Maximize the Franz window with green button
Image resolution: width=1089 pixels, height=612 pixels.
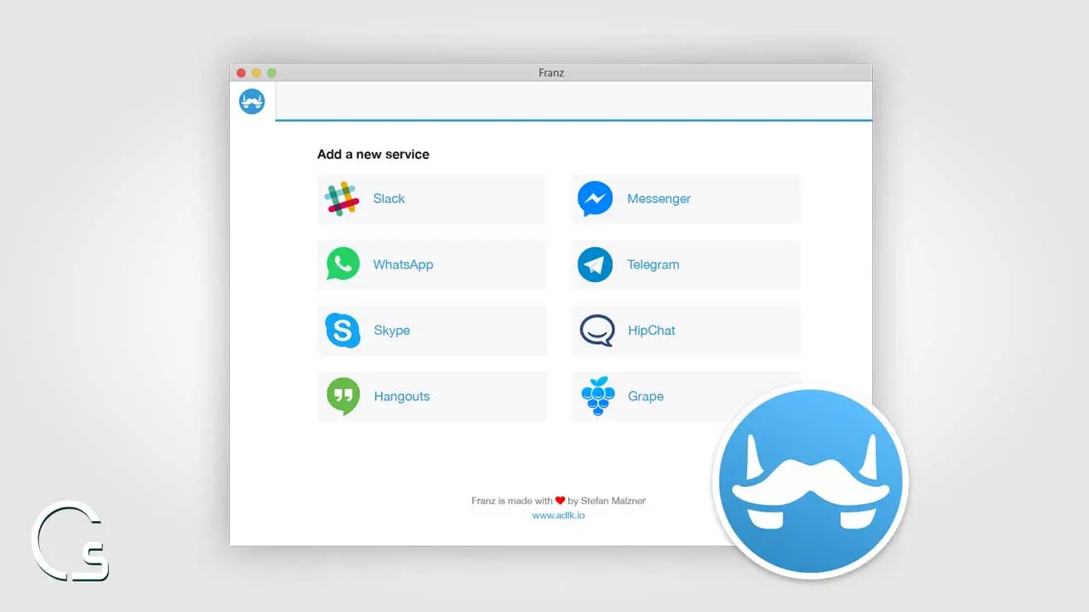pyautogui.click(x=271, y=73)
